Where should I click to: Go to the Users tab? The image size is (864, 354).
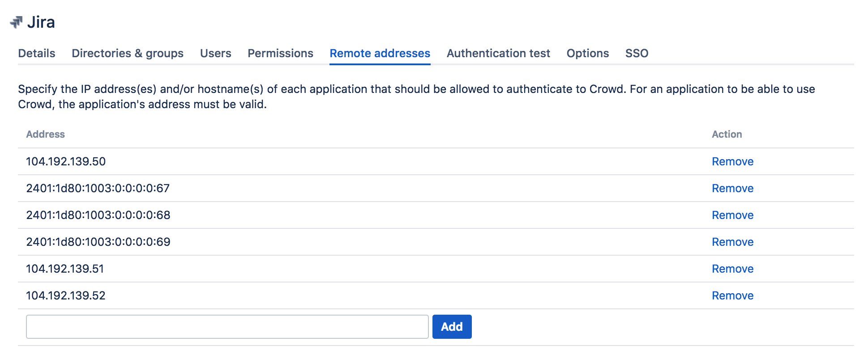[x=215, y=53]
